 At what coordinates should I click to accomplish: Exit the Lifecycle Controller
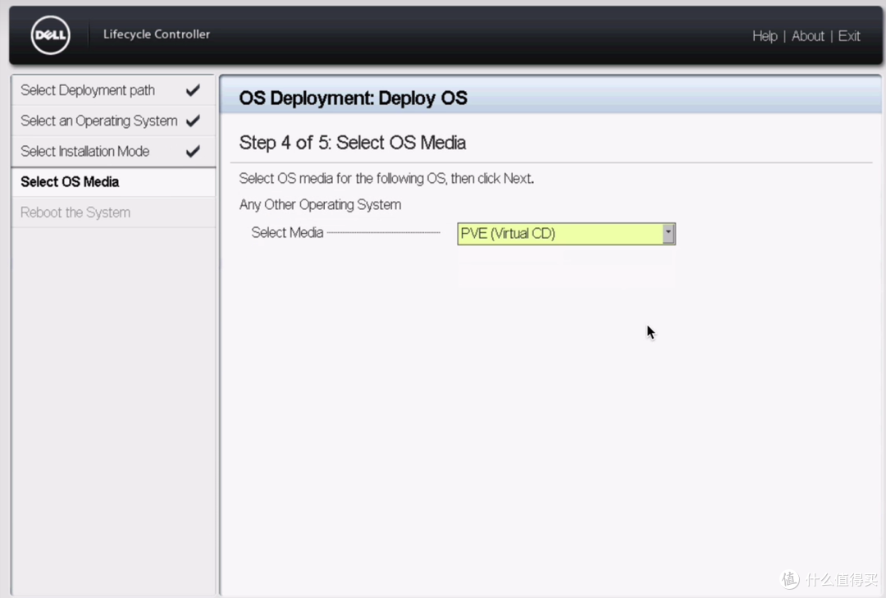click(849, 36)
